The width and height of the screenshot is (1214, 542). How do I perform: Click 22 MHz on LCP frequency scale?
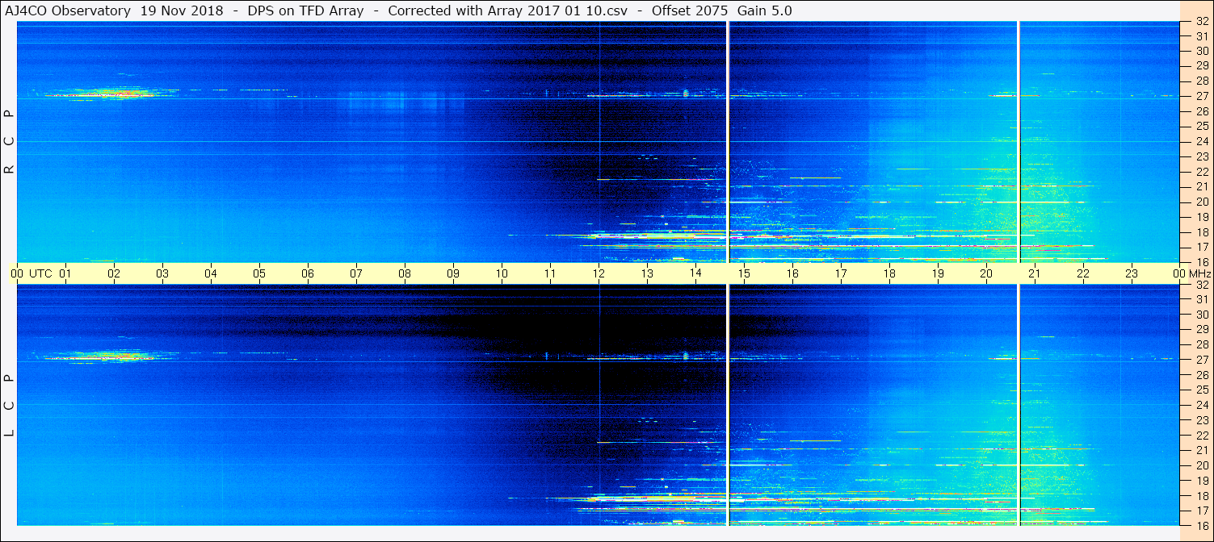[x=1202, y=435]
